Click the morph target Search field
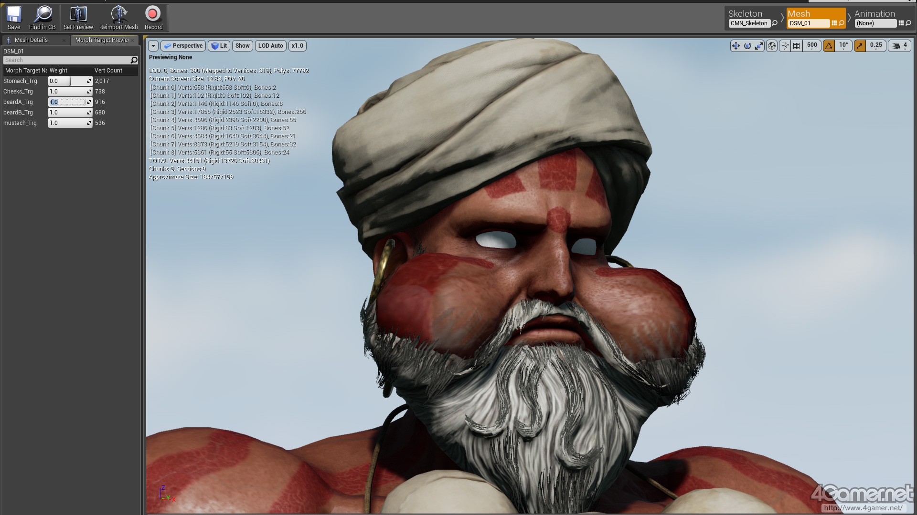The image size is (917, 515). point(67,60)
